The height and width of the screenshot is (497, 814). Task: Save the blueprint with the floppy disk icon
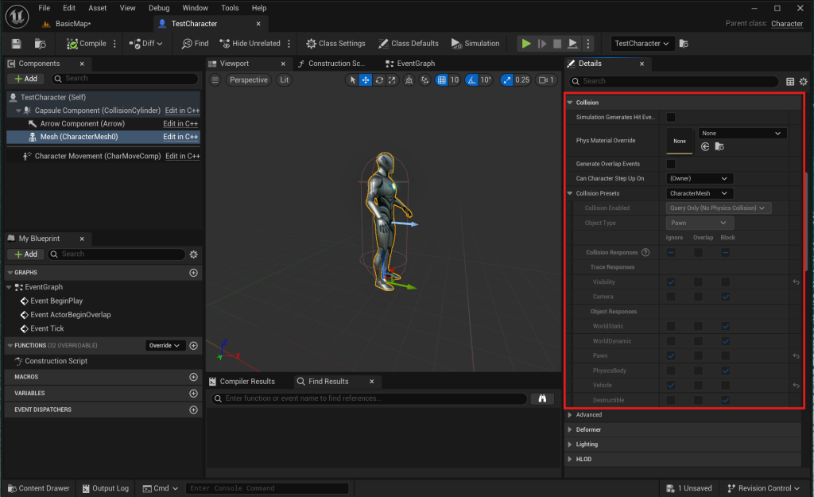pyautogui.click(x=16, y=44)
